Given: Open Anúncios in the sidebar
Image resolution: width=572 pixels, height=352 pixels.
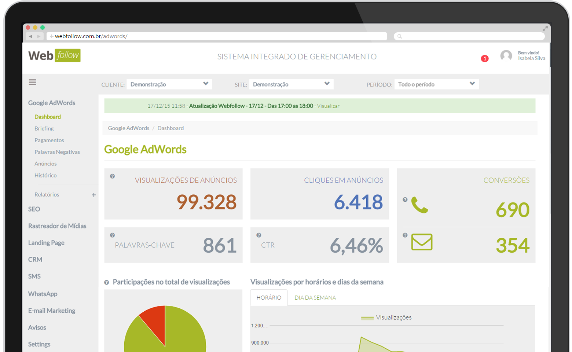Looking at the screenshot, I should point(45,164).
